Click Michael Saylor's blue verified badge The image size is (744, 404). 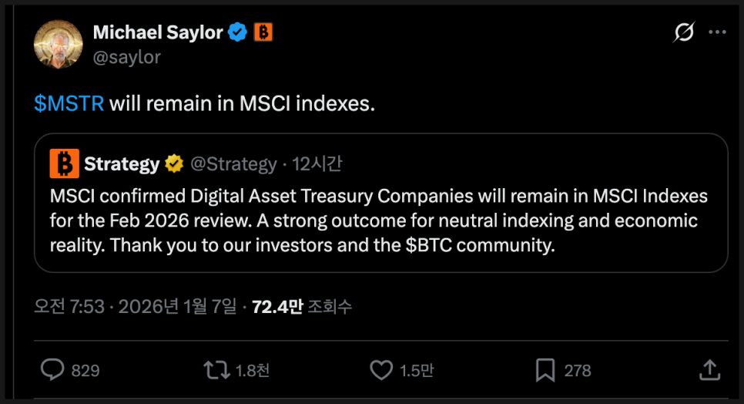(239, 32)
